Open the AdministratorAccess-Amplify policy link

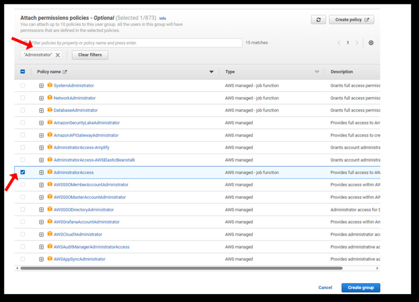point(81,148)
